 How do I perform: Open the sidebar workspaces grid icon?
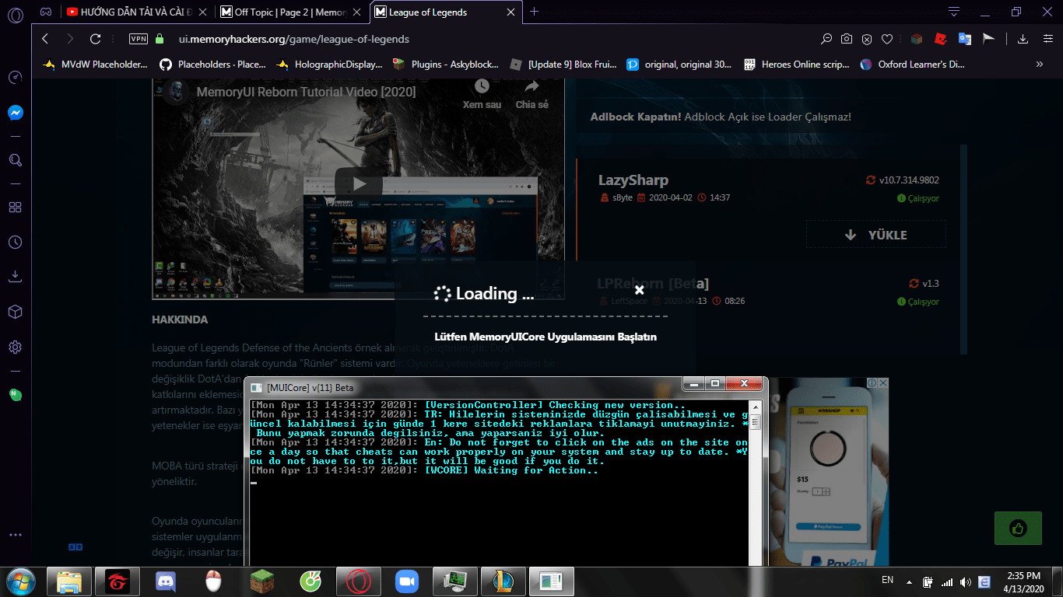[x=15, y=208]
